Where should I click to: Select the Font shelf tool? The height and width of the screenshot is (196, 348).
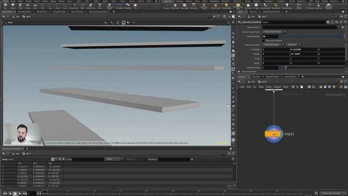click(100, 6)
